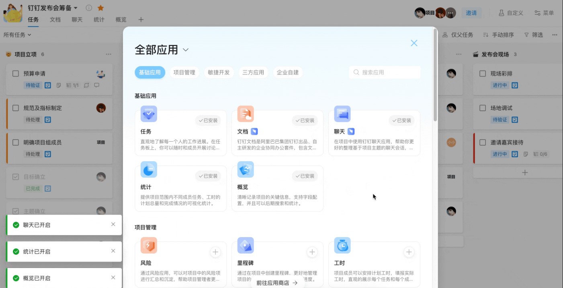Add the 里程碑 app with plus icon
The width and height of the screenshot is (563, 288).
click(312, 252)
